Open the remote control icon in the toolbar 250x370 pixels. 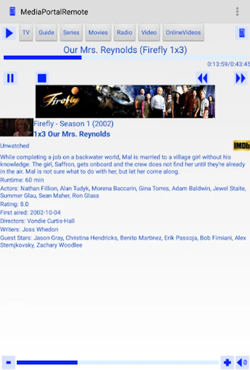[x=242, y=33]
